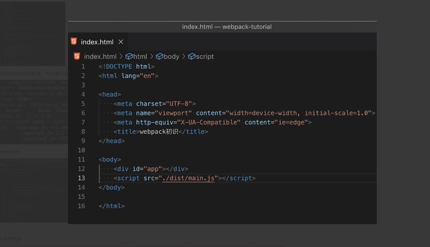Click the closing head tag
The height and width of the screenshot is (247, 430).
tap(112, 141)
